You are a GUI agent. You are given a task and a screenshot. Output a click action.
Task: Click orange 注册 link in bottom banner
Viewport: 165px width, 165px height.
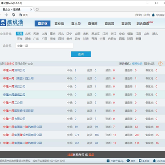point(70,154)
